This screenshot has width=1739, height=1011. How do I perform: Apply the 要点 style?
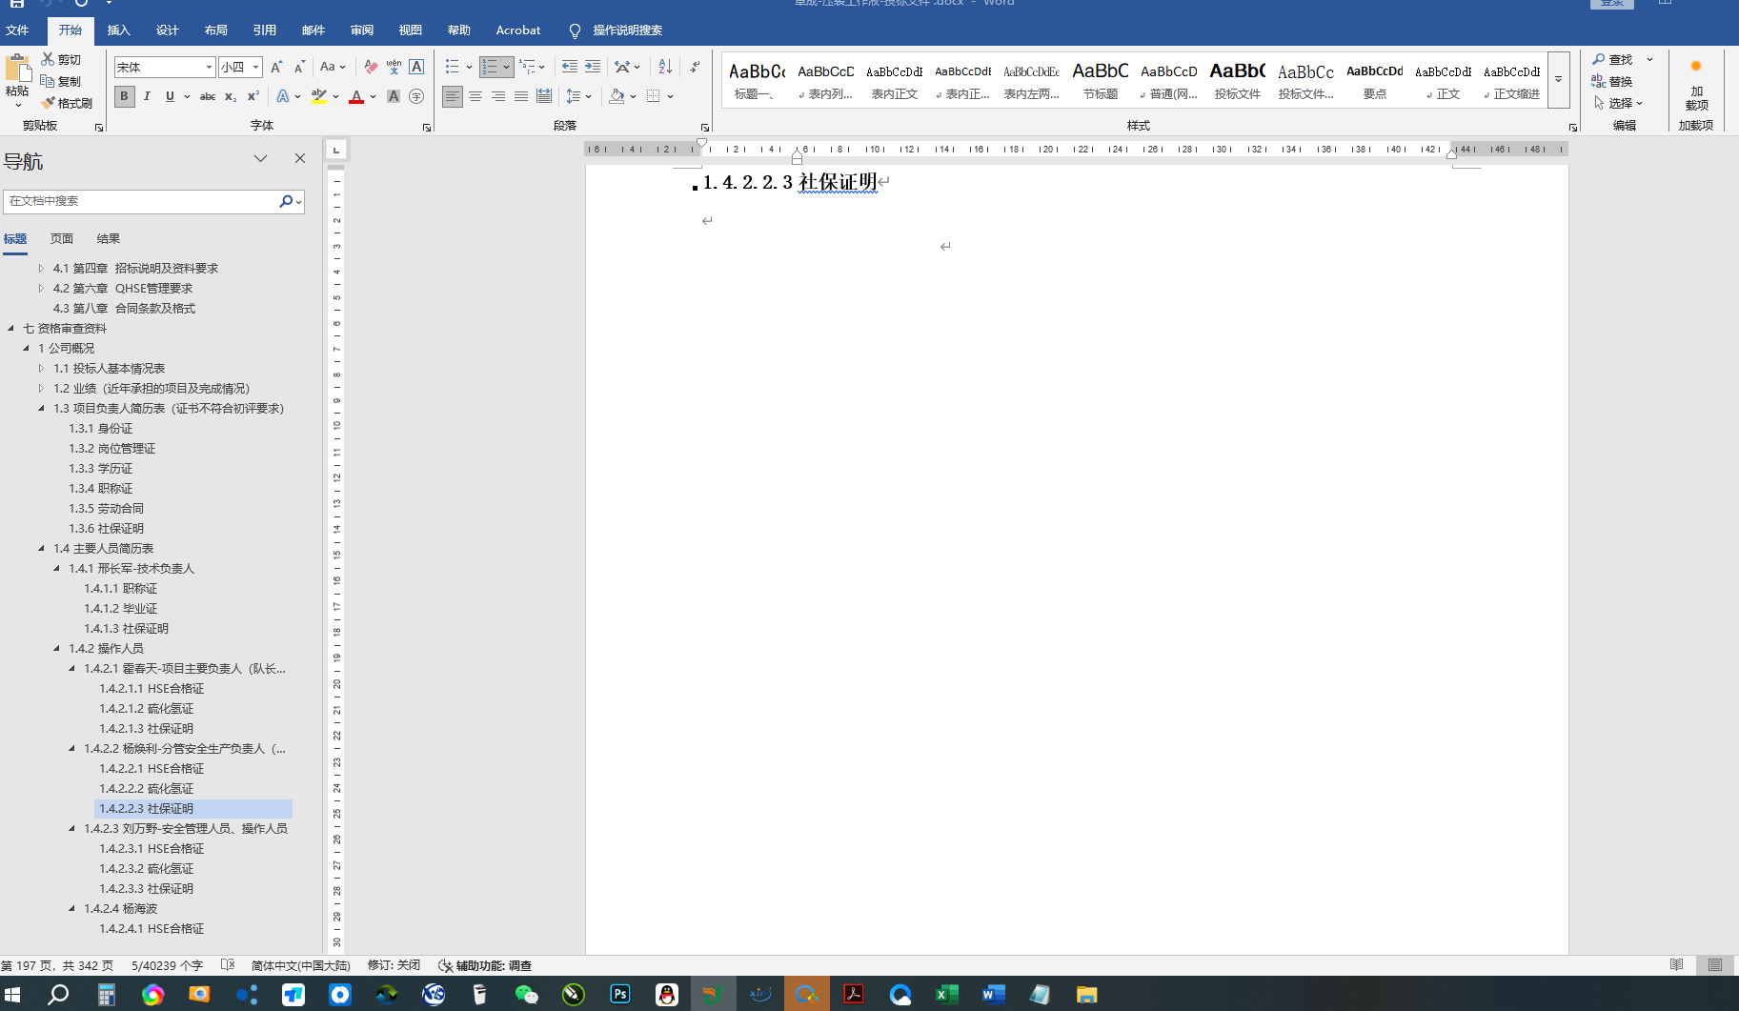point(1375,80)
